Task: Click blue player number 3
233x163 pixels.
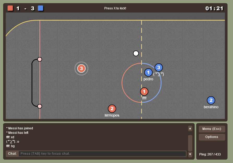Action: 159,68
